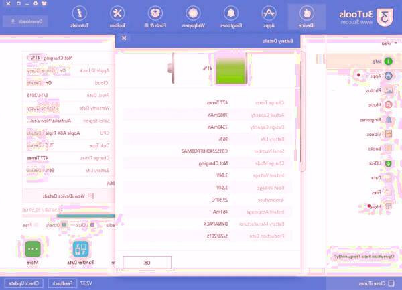Open the iDevice section in top navigation
Viewport: 402px width, 290px height.
pos(307,17)
